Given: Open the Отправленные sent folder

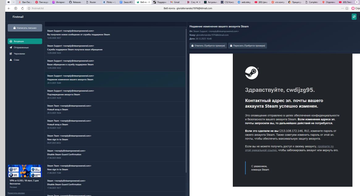Looking at the screenshot, I should click(x=25, y=47).
